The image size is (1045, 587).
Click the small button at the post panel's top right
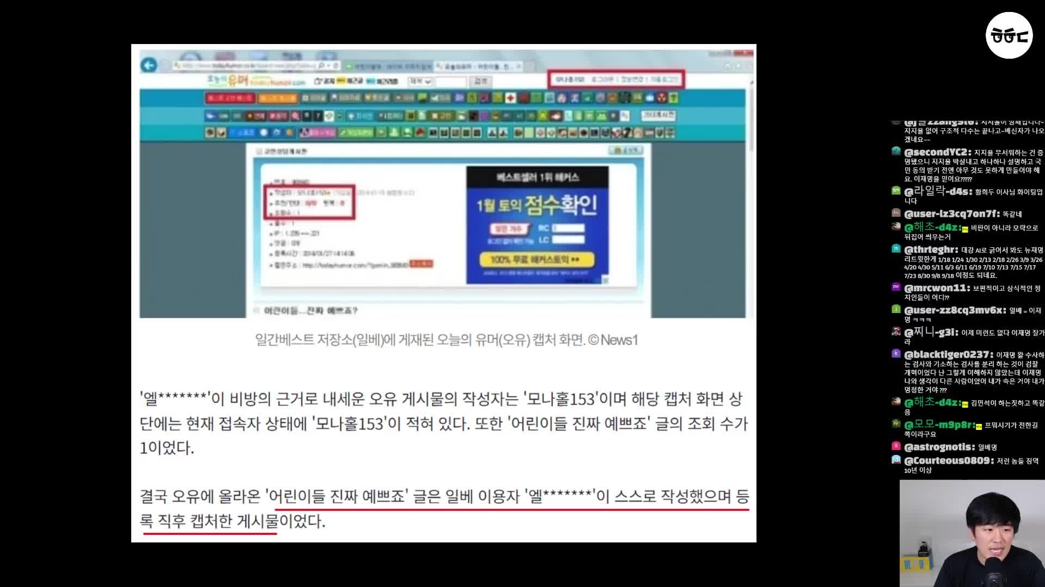click(x=626, y=150)
